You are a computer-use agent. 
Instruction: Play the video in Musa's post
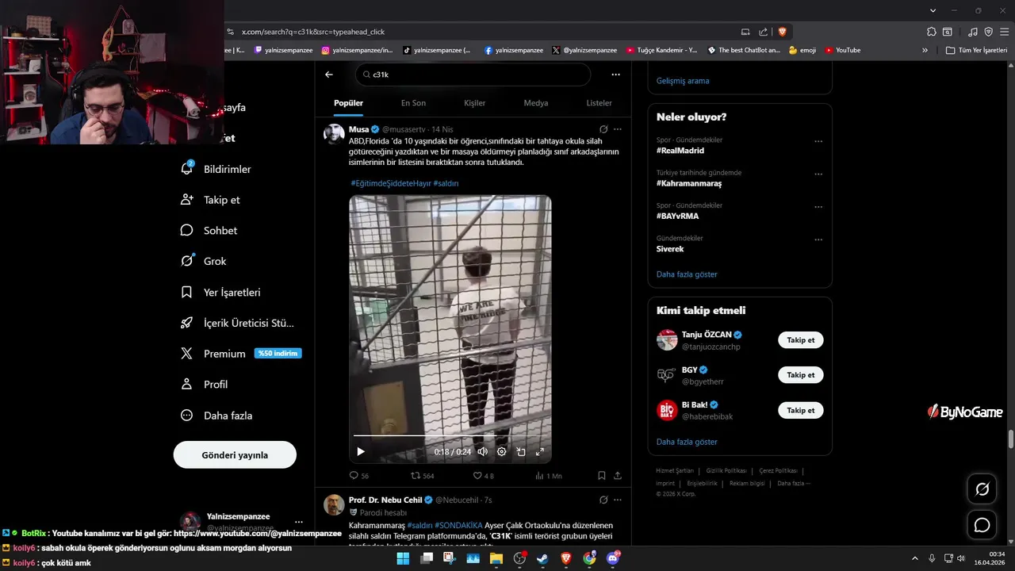coord(361,451)
